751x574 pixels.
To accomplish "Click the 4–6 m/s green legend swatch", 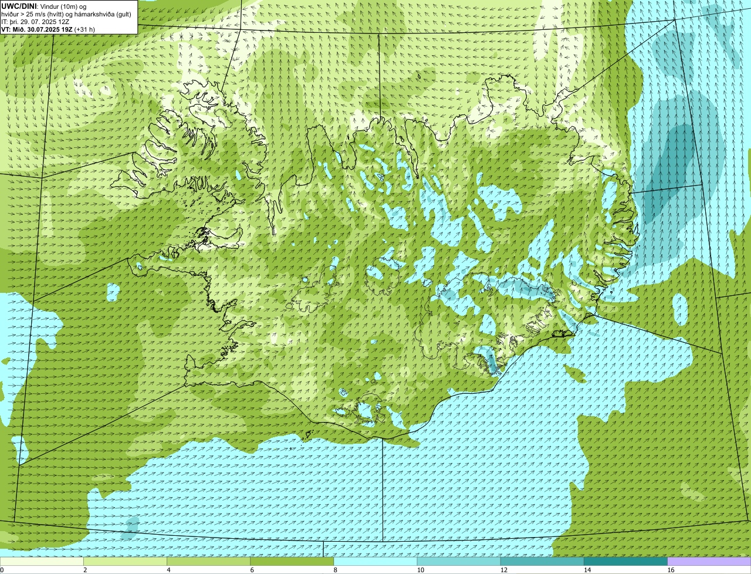I will (x=208, y=561).
